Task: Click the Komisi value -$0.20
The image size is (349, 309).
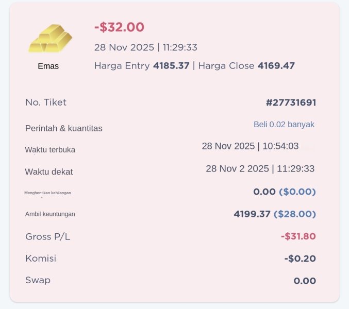Action: coord(300,259)
